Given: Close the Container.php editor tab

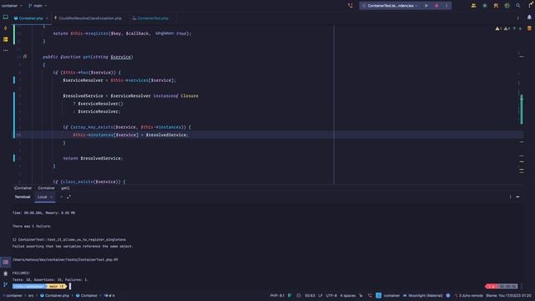Looking at the screenshot, I should point(47,18).
